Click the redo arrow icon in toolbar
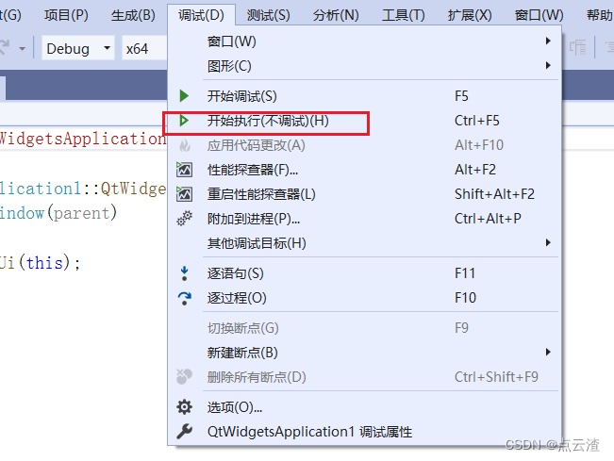Screen dimensions: 614x461 click(5, 48)
